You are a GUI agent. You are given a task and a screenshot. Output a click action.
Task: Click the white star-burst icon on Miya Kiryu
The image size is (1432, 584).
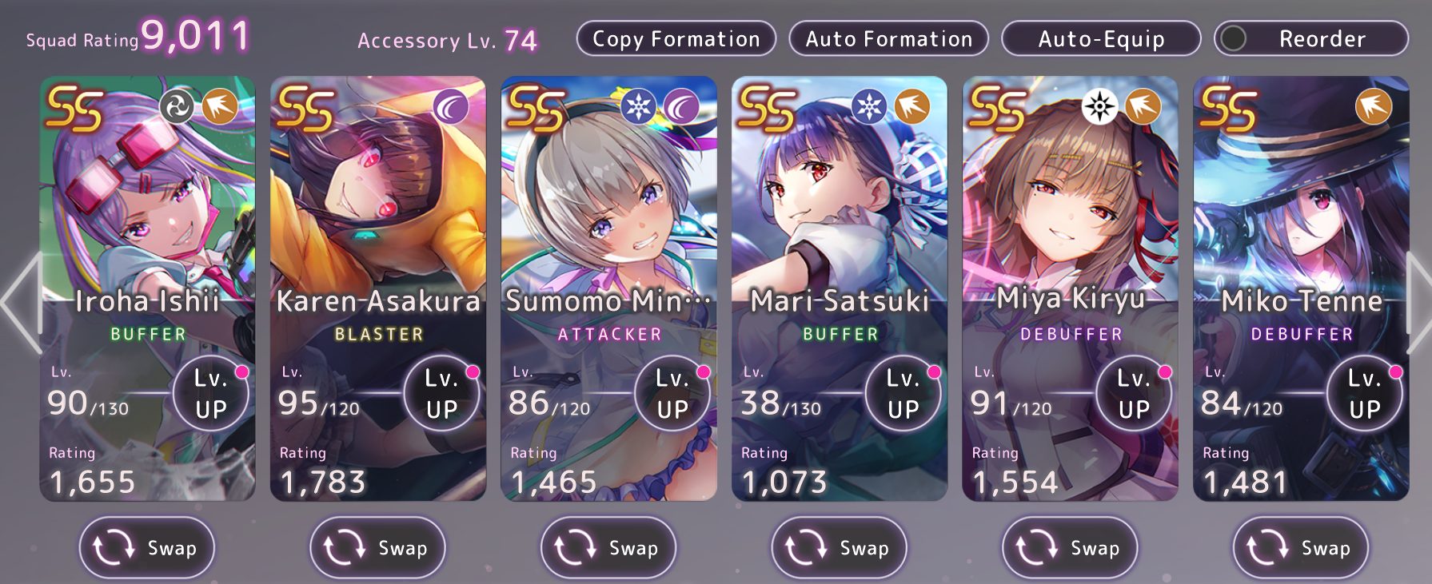click(x=1100, y=106)
